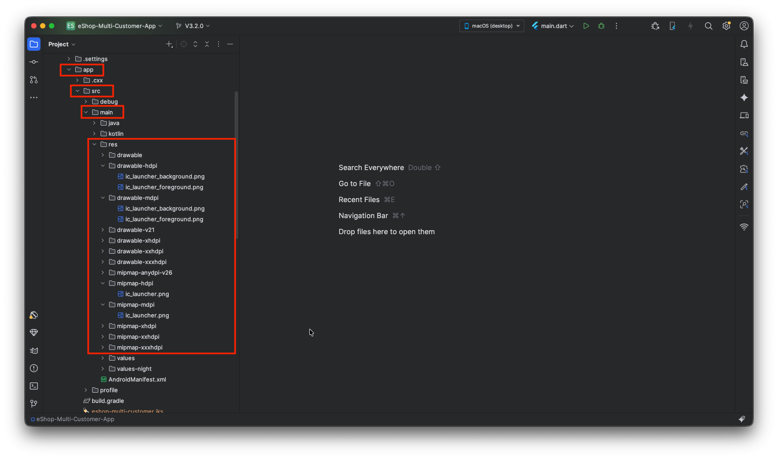Select AndroidManifest.xml in the tree
The image size is (778, 459).
point(137,379)
